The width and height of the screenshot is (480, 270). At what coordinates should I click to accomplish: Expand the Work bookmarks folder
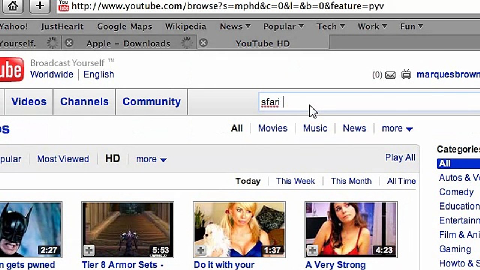point(372,27)
